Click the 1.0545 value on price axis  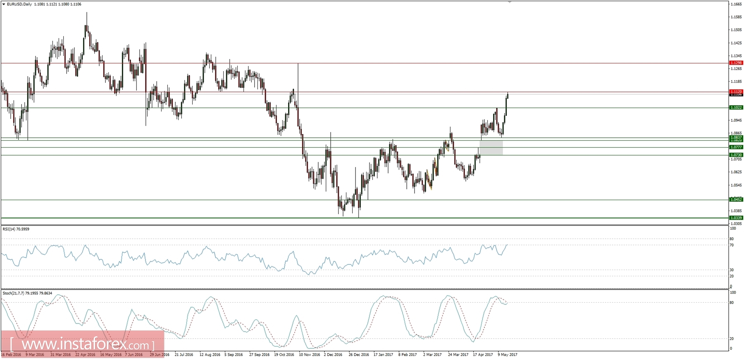click(736, 185)
